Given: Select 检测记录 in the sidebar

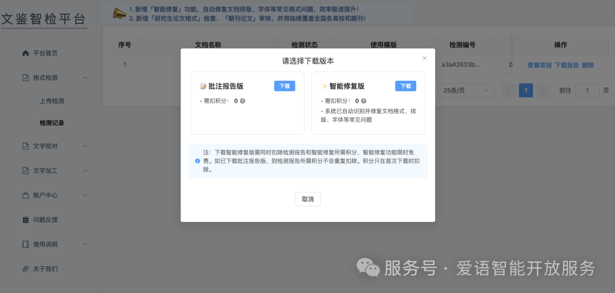Looking at the screenshot, I should click(52, 123).
